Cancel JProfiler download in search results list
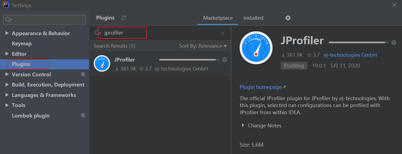 click(x=224, y=60)
